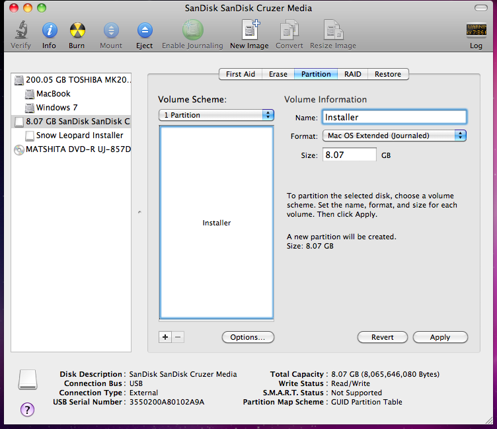Click the Total Capacity 8.07 GB value
Image resolution: width=497 pixels, height=429 pixels.
point(385,374)
